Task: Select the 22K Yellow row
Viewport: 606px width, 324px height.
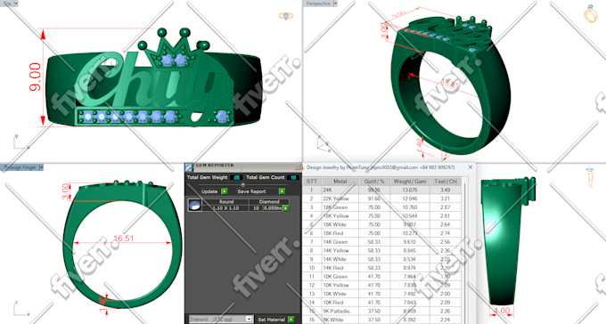Action: tap(382, 198)
